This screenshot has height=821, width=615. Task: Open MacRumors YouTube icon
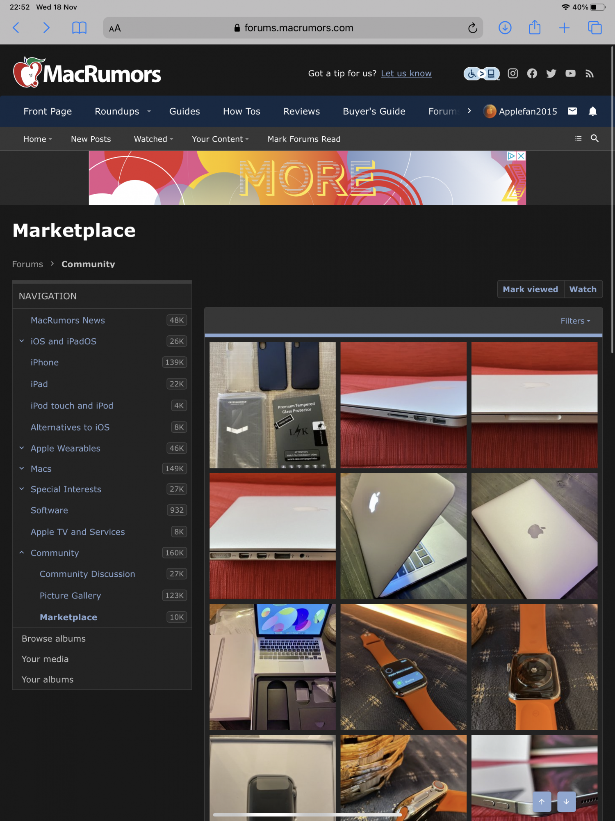[x=570, y=73]
